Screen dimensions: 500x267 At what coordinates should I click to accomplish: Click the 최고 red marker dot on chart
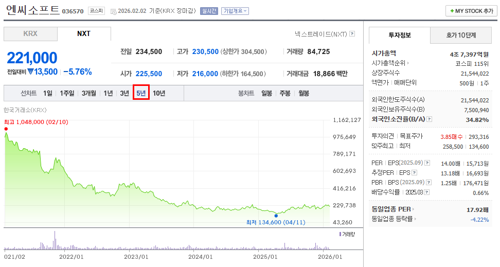tap(6, 129)
